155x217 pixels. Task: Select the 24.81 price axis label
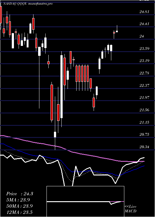click(144, 12)
